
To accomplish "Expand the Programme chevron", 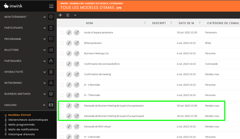I will 44,39.
